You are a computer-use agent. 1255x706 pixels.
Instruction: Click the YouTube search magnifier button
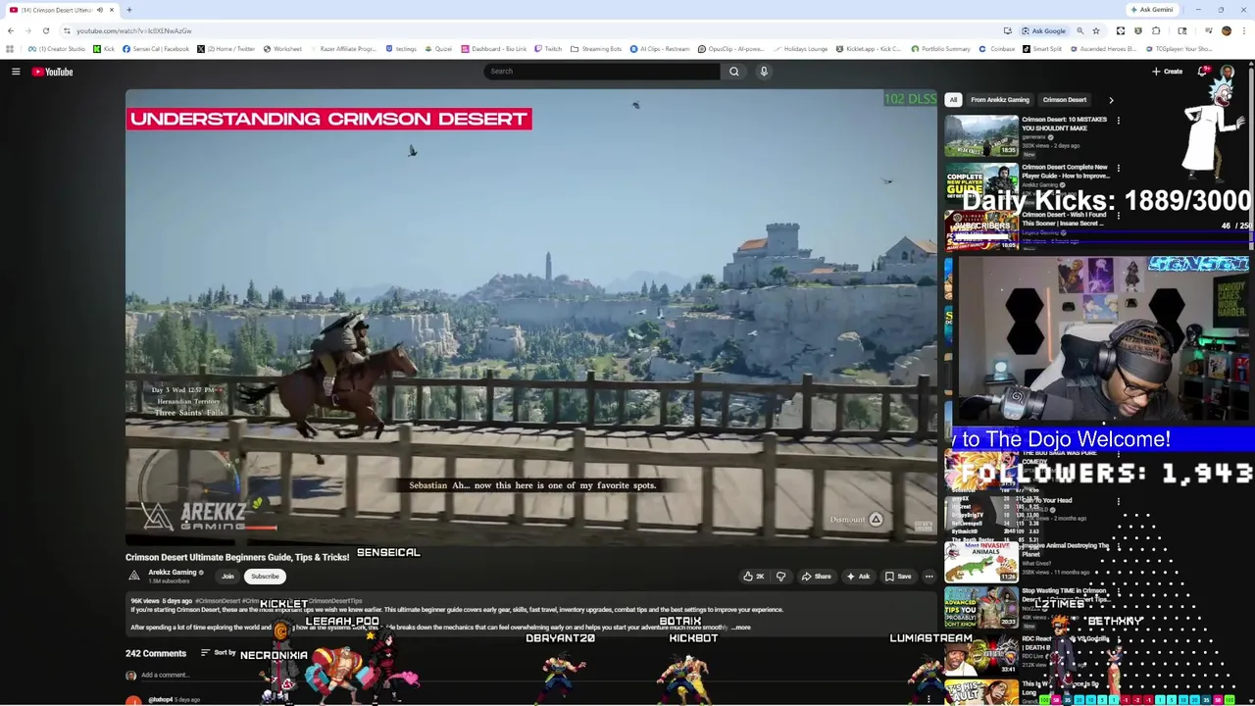click(x=733, y=72)
